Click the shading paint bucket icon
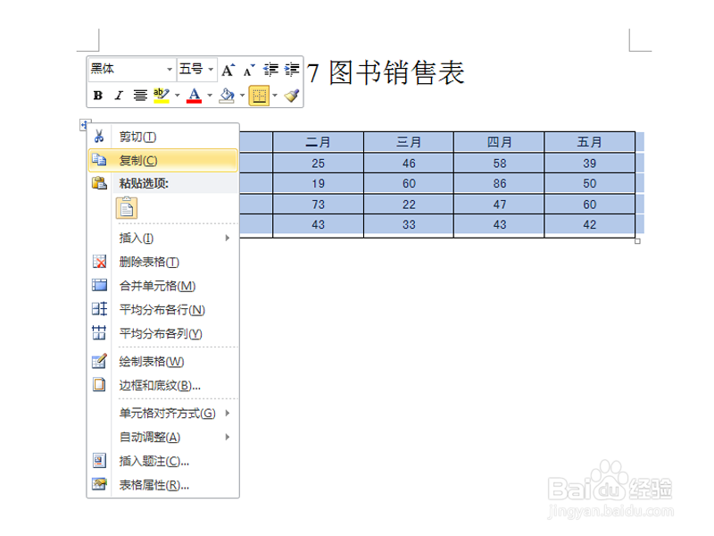The height and width of the screenshot is (536, 714). click(x=227, y=96)
